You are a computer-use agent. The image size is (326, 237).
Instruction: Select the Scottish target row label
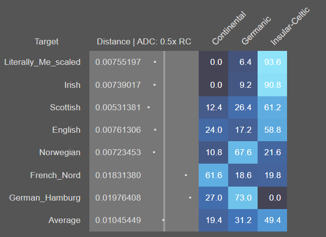(x=65, y=107)
